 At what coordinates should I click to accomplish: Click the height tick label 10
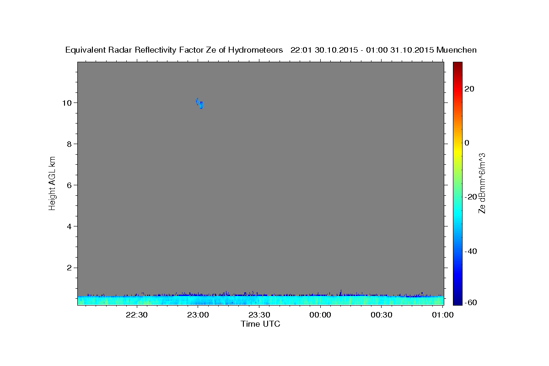pos(68,102)
